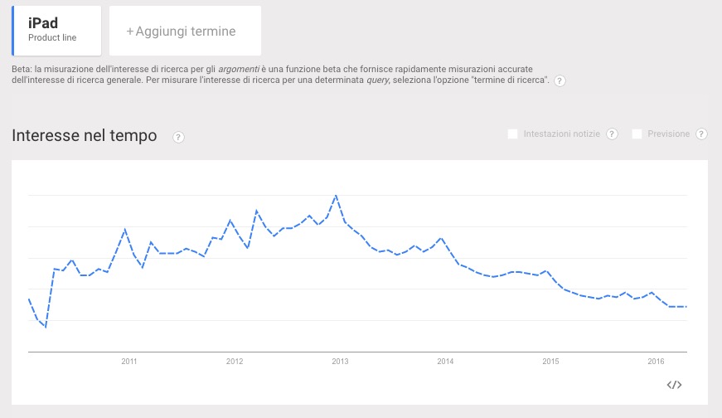The height and width of the screenshot is (418, 722).
Task: Toggle the Previsione checkbox
Action: (x=637, y=134)
